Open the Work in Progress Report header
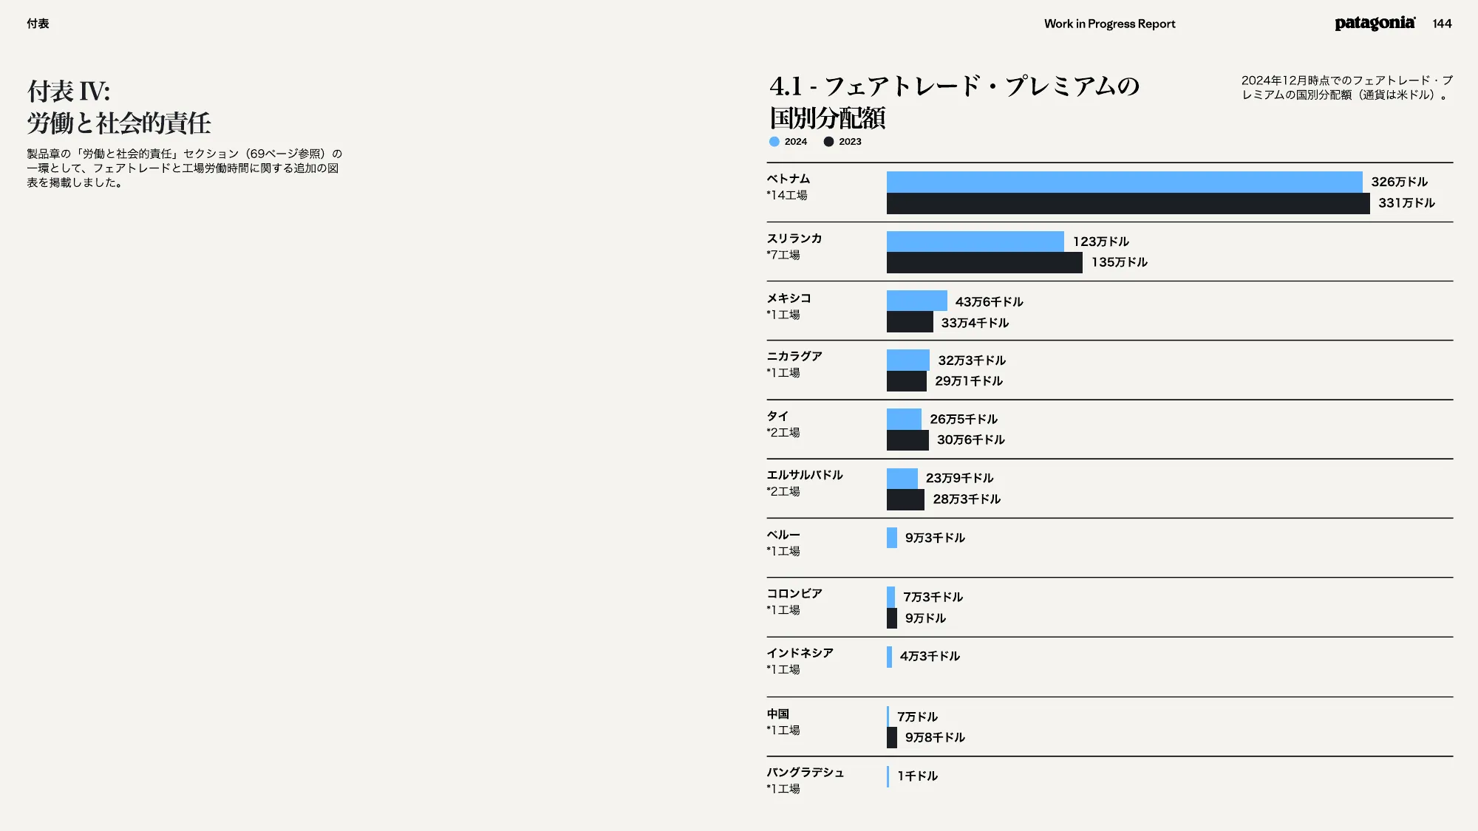This screenshot has width=1478, height=831. (1109, 24)
